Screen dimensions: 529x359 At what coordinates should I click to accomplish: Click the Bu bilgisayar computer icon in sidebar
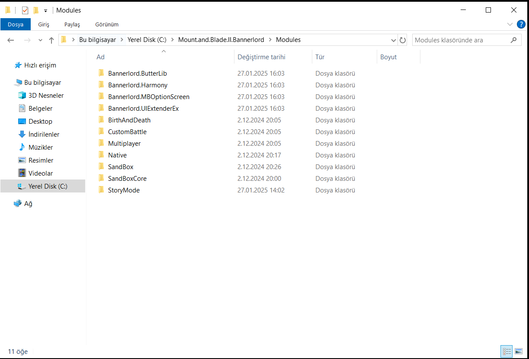18,83
